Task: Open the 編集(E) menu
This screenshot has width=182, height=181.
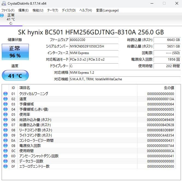Action: click(x=23, y=10)
